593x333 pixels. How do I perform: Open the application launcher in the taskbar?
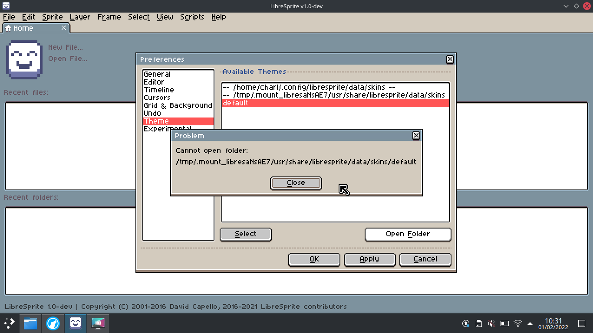(x=9, y=323)
